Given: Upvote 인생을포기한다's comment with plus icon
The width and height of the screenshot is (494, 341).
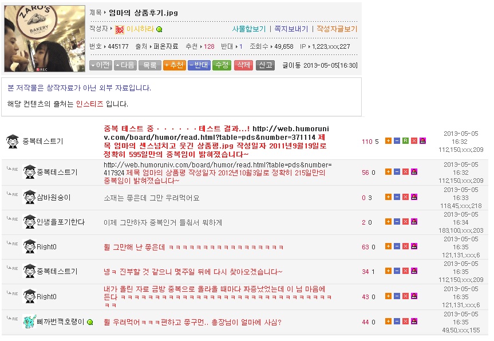Looking at the screenshot, I should tap(388, 222).
